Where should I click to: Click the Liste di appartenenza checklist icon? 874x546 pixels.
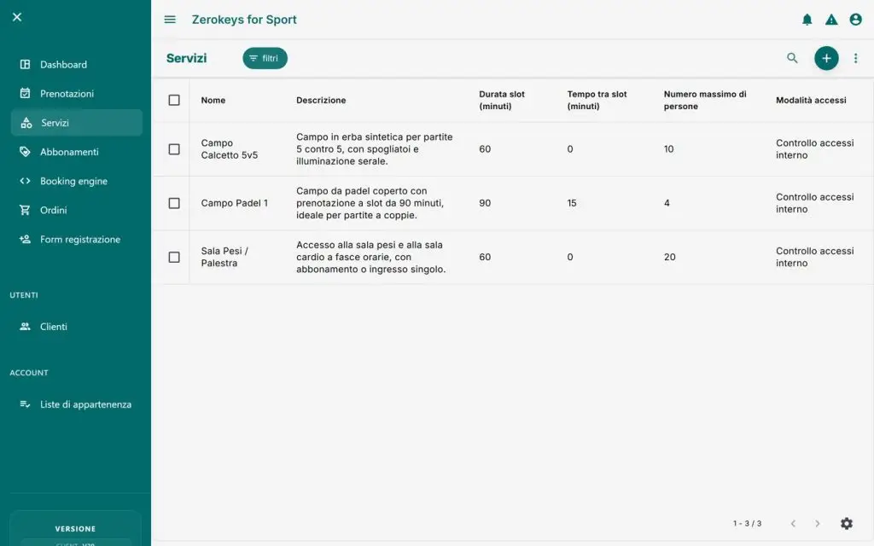pyautogui.click(x=25, y=404)
